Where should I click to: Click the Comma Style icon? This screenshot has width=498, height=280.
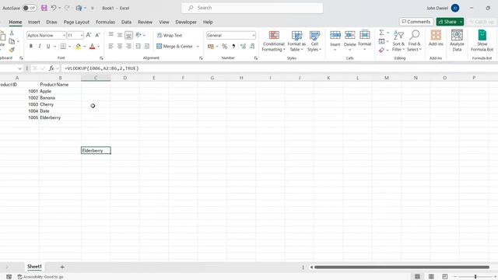(233, 47)
